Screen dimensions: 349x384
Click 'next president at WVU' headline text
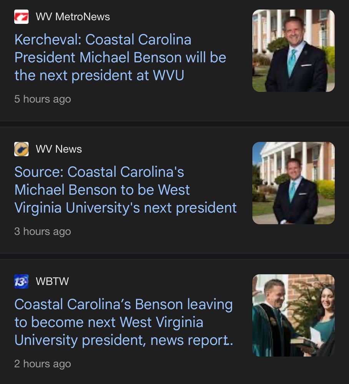(99, 75)
